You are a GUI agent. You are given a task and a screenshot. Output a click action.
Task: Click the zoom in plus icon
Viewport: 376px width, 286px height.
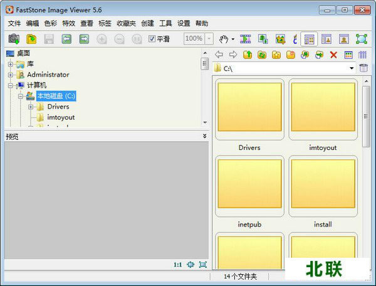(x=102, y=39)
